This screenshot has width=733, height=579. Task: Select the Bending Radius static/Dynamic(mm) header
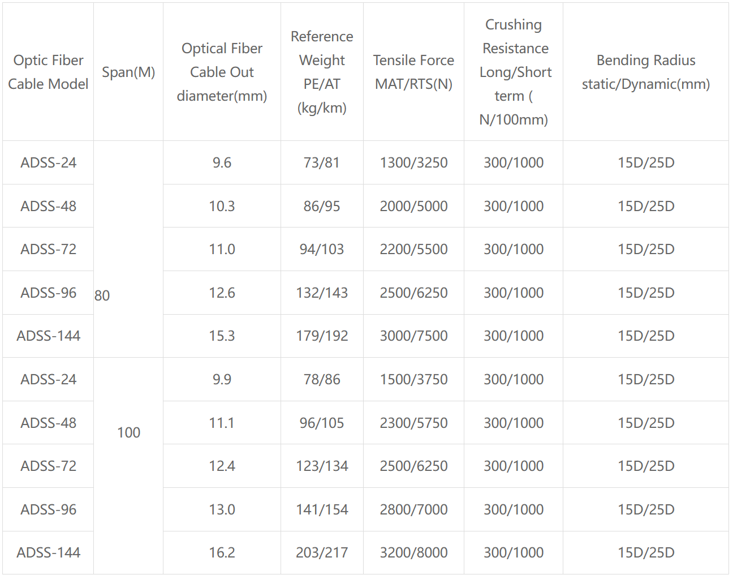point(646,72)
